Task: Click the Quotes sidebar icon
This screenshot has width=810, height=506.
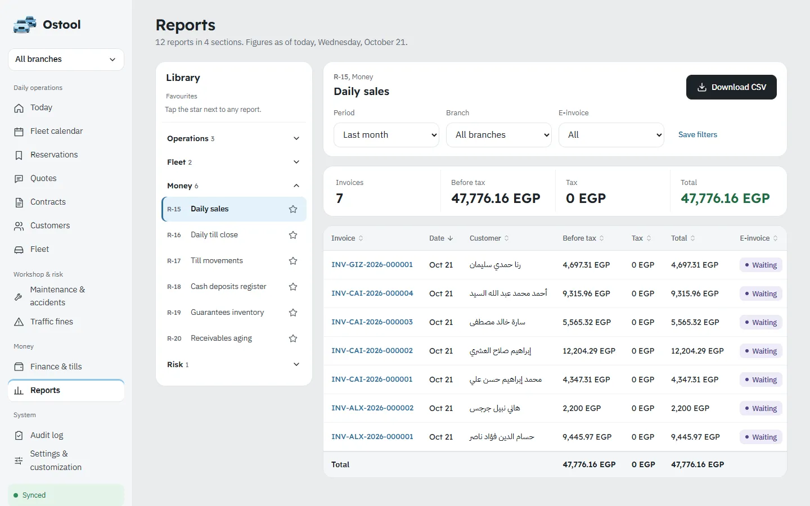Action: [19, 179]
